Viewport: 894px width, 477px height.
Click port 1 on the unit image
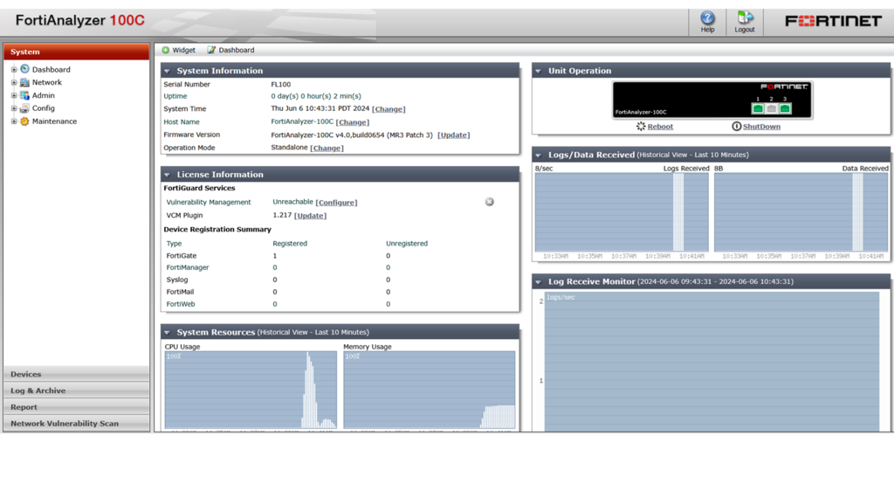[758, 108]
